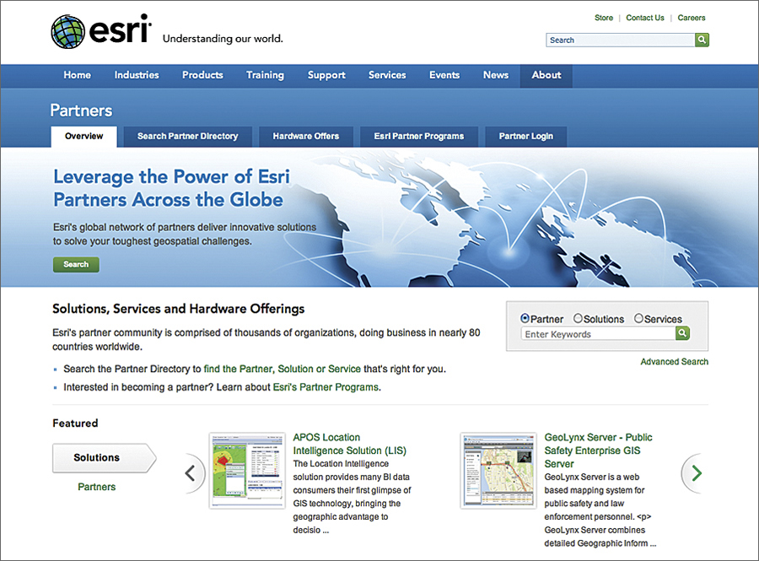Select the Services radio button
The image size is (759, 561).
coord(638,319)
